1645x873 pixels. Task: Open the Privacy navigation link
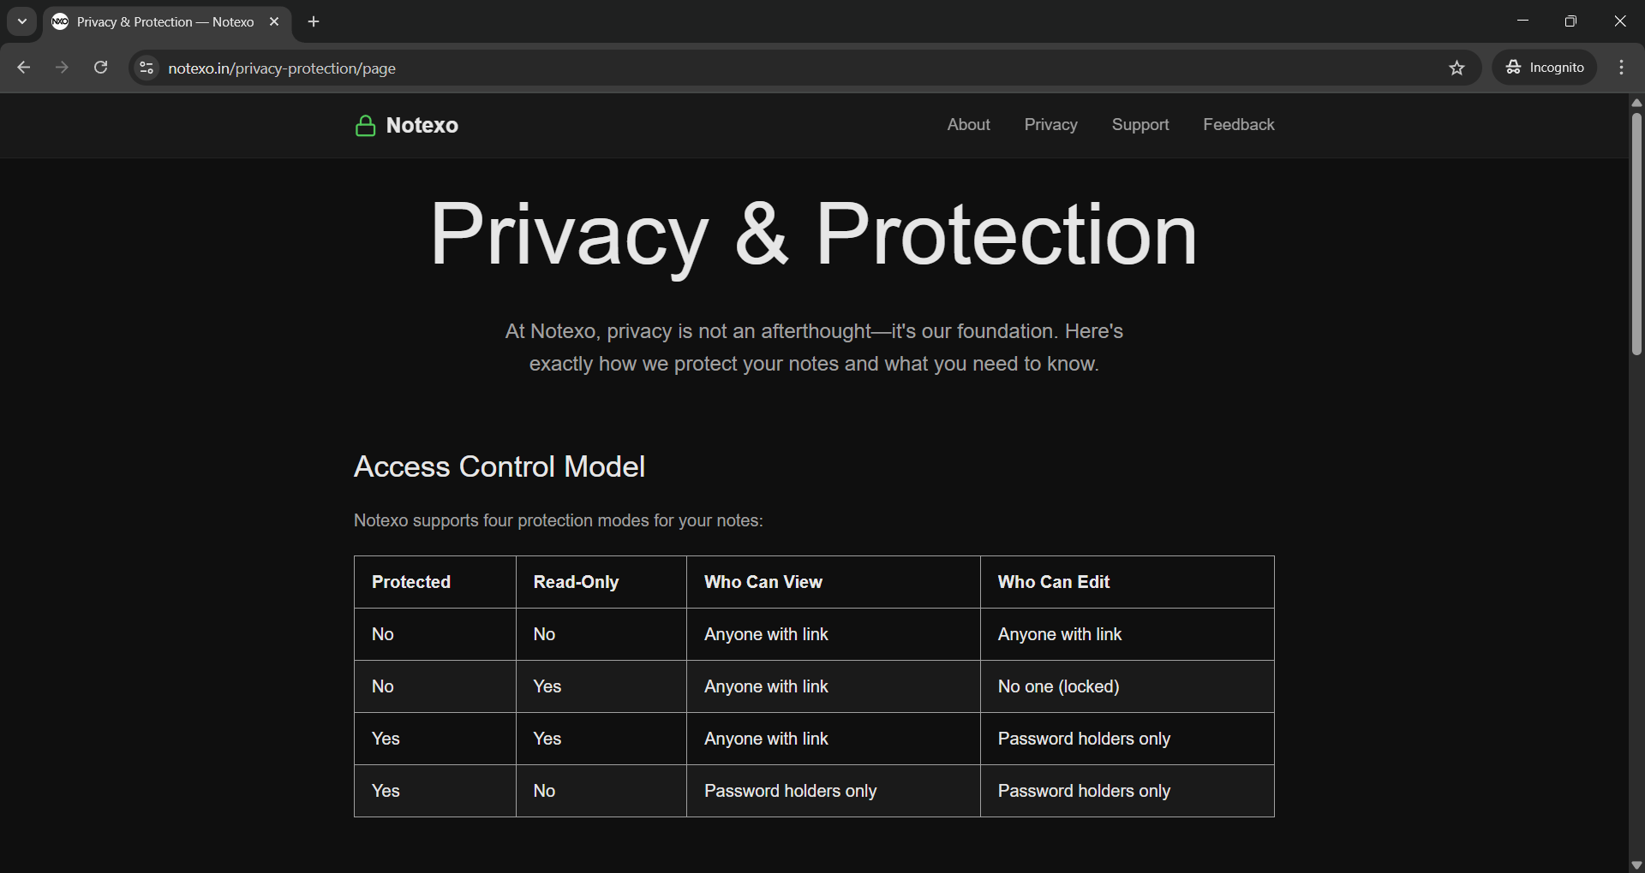pos(1050,125)
